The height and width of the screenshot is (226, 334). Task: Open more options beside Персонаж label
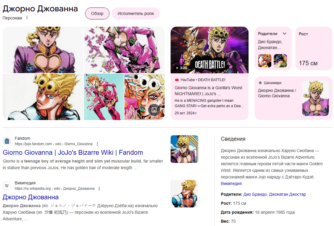[27, 18]
